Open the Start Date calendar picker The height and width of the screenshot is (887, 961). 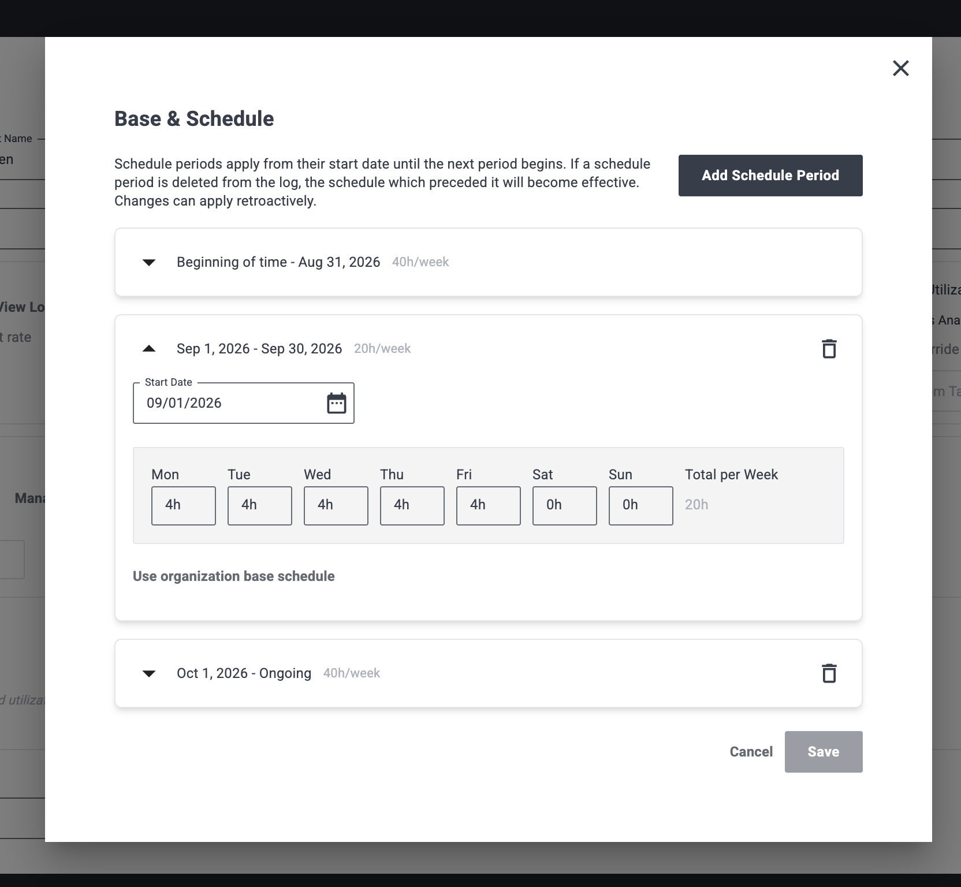(337, 403)
